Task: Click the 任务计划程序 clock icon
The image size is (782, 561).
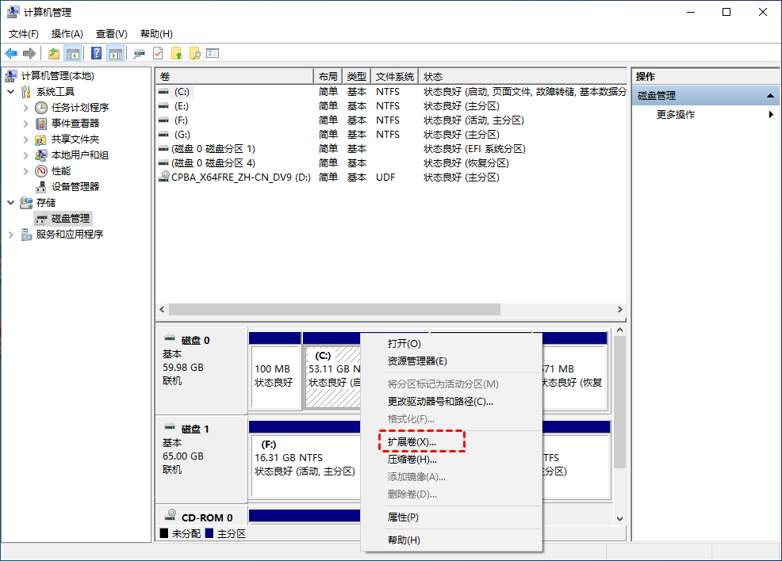Action: [x=42, y=107]
